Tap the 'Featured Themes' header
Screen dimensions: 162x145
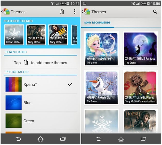[x=18, y=21]
